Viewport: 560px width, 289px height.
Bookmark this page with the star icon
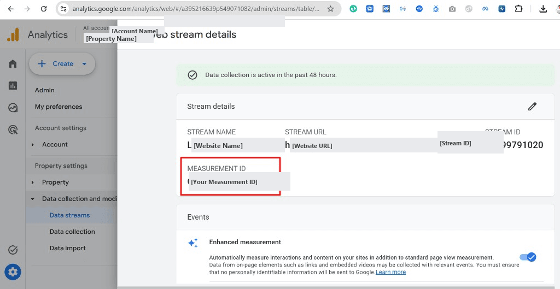(x=330, y=9)
